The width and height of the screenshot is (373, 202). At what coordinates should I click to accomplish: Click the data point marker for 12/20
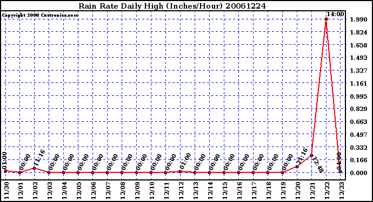[297, 166]
